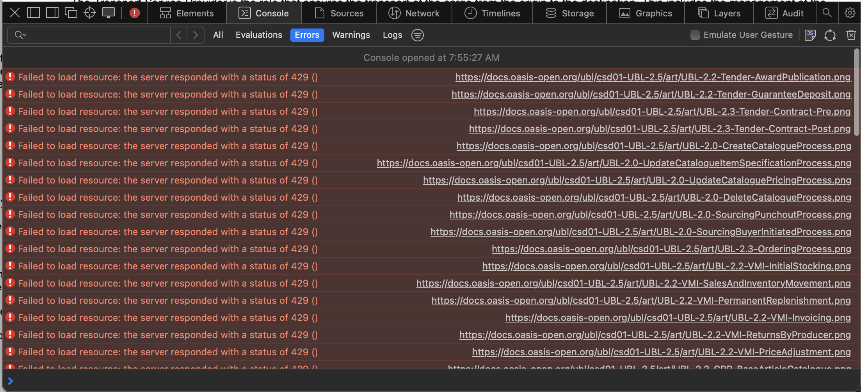
Task: Select the Console tab
Action: pyautogui.click(x=264, y=13)
